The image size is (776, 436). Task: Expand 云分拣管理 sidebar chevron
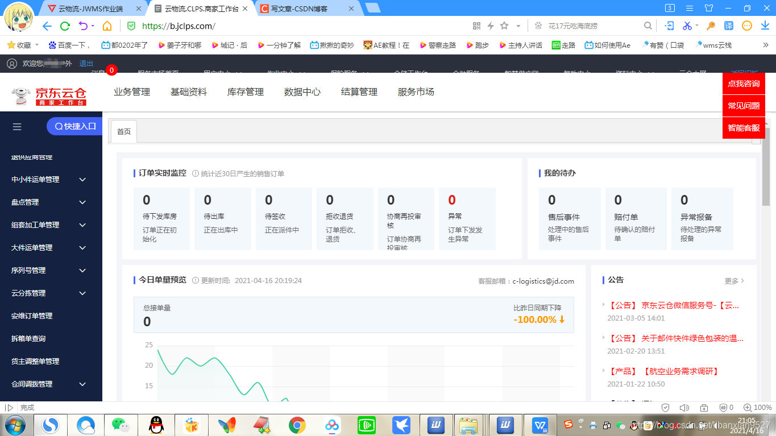[82, 293]
